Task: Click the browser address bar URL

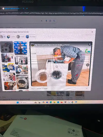Action: click(x=51, y=13)
